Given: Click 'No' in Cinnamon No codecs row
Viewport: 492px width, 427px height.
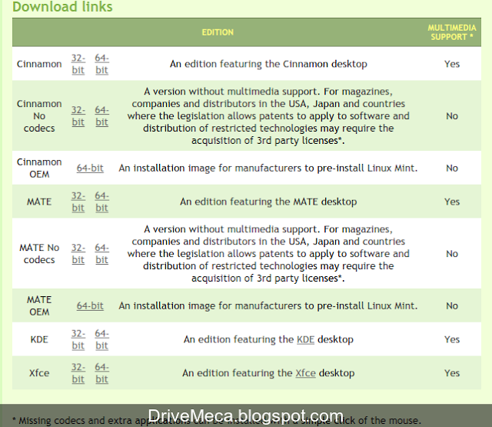Looking at the screenshot, I should click(x=452, y=116).
